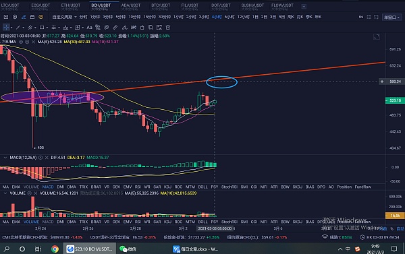Select the grid position tool
The height and width of the screenshot is (254, 405).
(x=77, y=28)
